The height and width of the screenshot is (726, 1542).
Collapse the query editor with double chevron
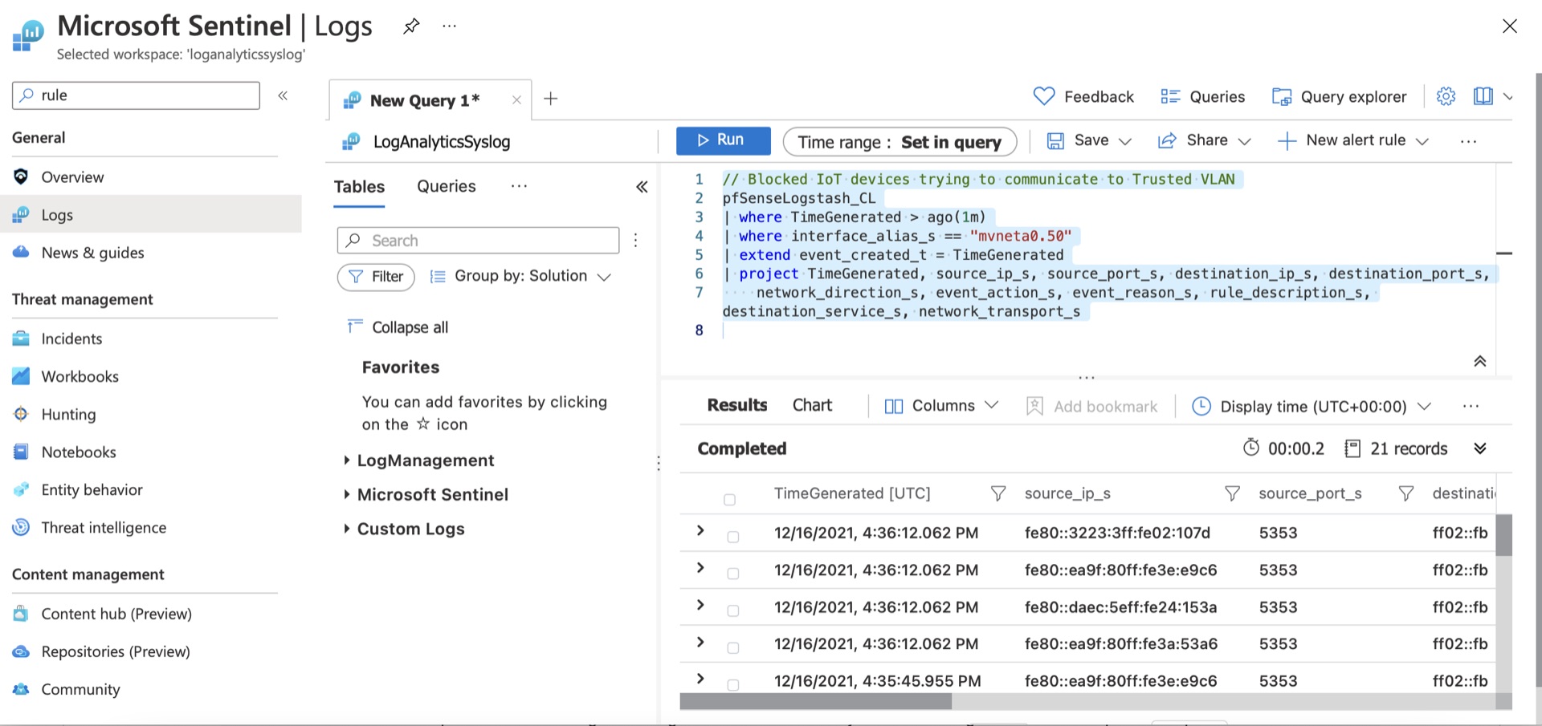[x=1479, y=362]
